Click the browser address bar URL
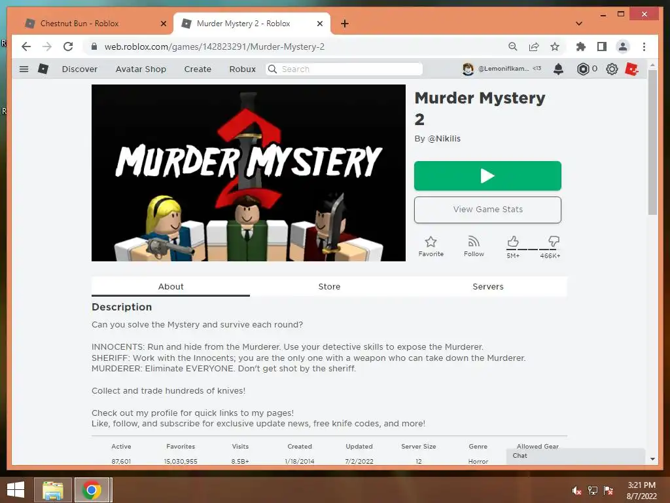The height and width of the screenshot is (503, 670). pyautogui.click(x=215, y=47)
